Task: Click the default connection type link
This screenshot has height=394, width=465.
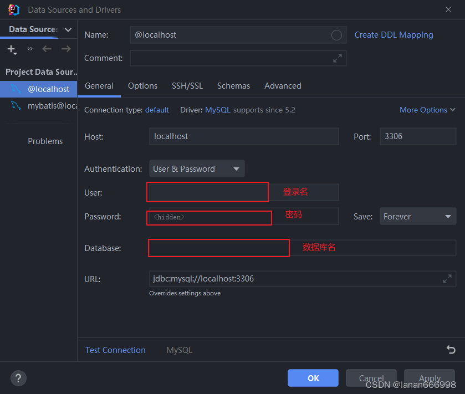Action: point(157,110)
